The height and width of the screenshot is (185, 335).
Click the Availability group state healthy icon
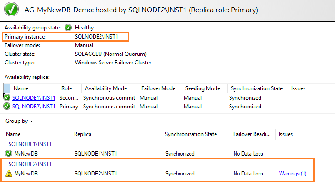(68, 28)
